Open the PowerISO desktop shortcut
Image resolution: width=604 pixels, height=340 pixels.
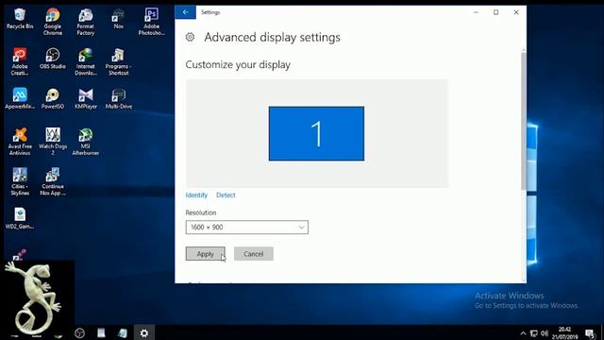pos(53,98)
